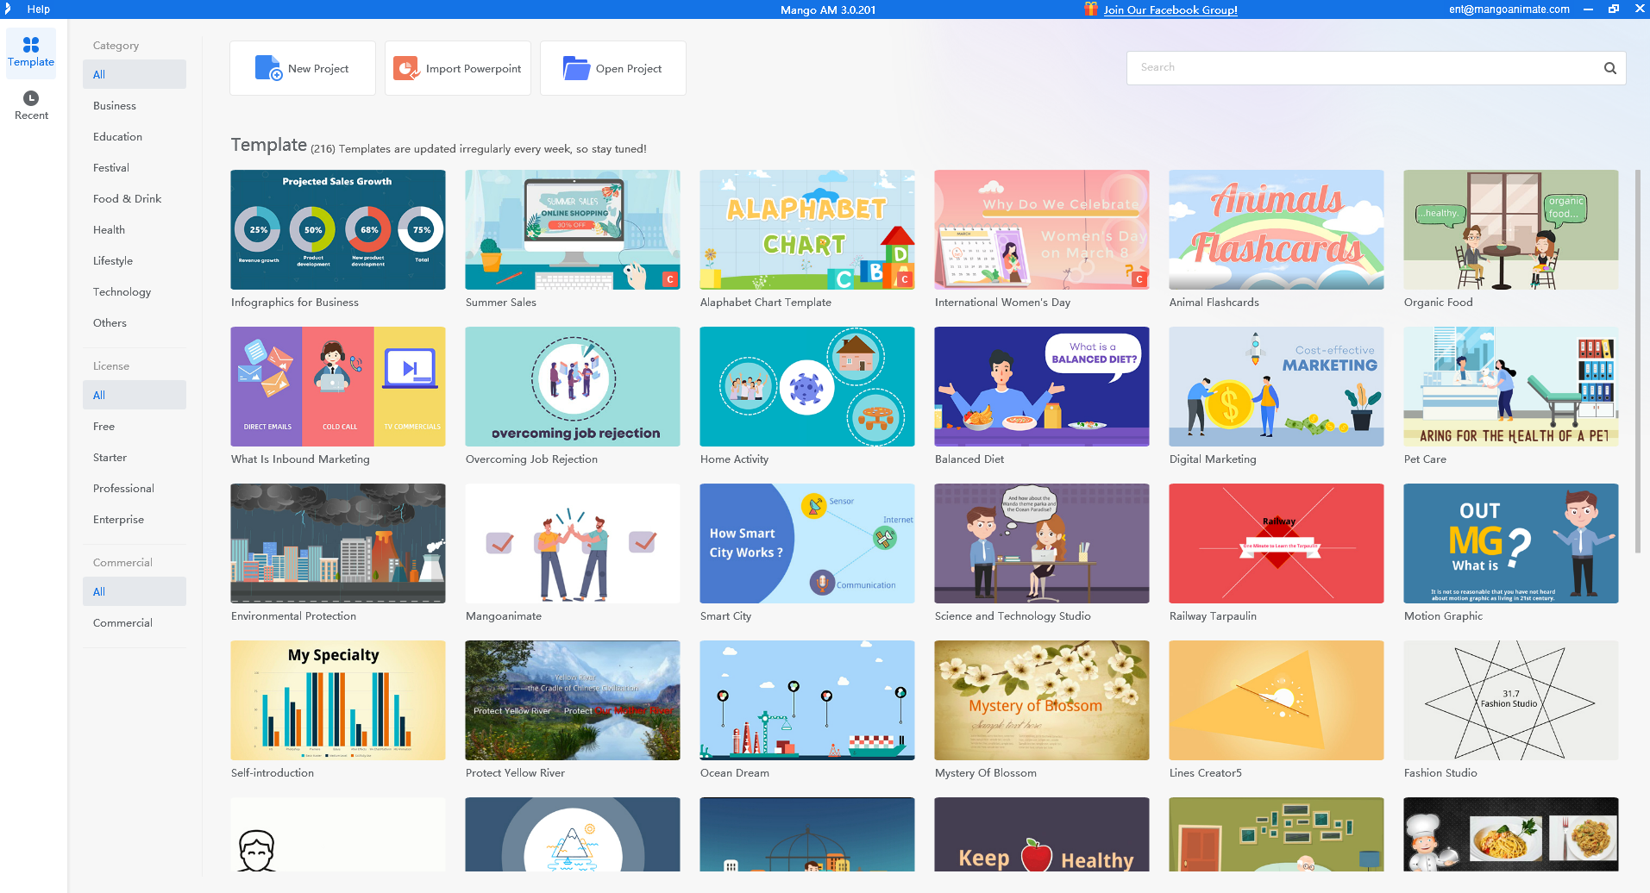The width and height of the screenshot is (1650, 893).
Task: Filter templates by Education category
Action: pyautogui.click(x=117, y=136)
